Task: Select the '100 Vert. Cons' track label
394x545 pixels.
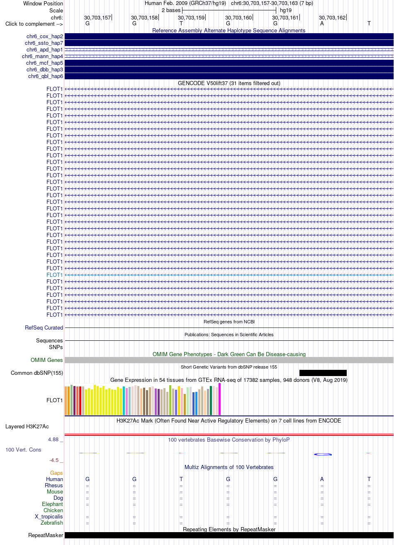Action: [23, 450]
